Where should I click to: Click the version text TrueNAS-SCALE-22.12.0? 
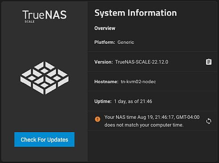(142, 62)
